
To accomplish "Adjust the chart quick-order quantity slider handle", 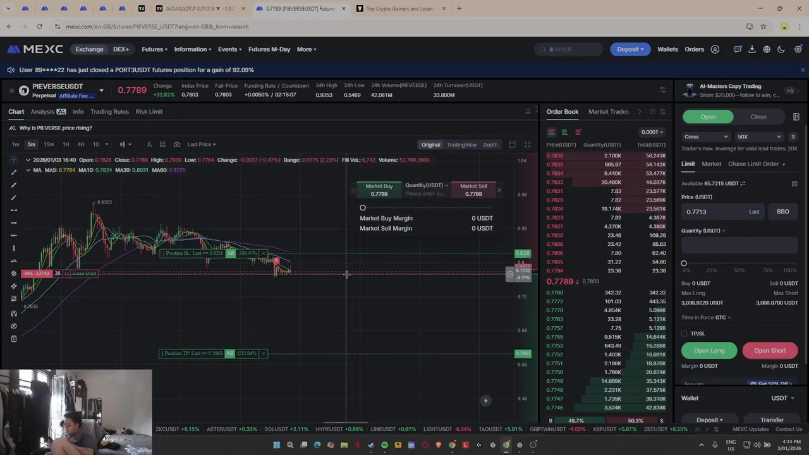I will [363, 208].
